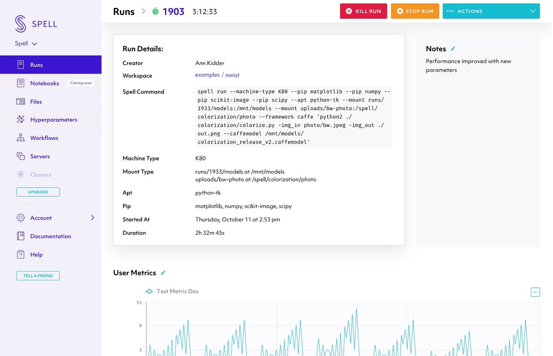This screenshot has height=356, width=553.
Task: Open the Notebooks sidebar icon
Action: tap(21, 83)
